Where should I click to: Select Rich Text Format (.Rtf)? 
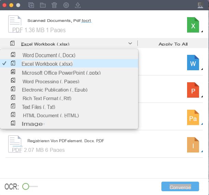pos(69,98)
